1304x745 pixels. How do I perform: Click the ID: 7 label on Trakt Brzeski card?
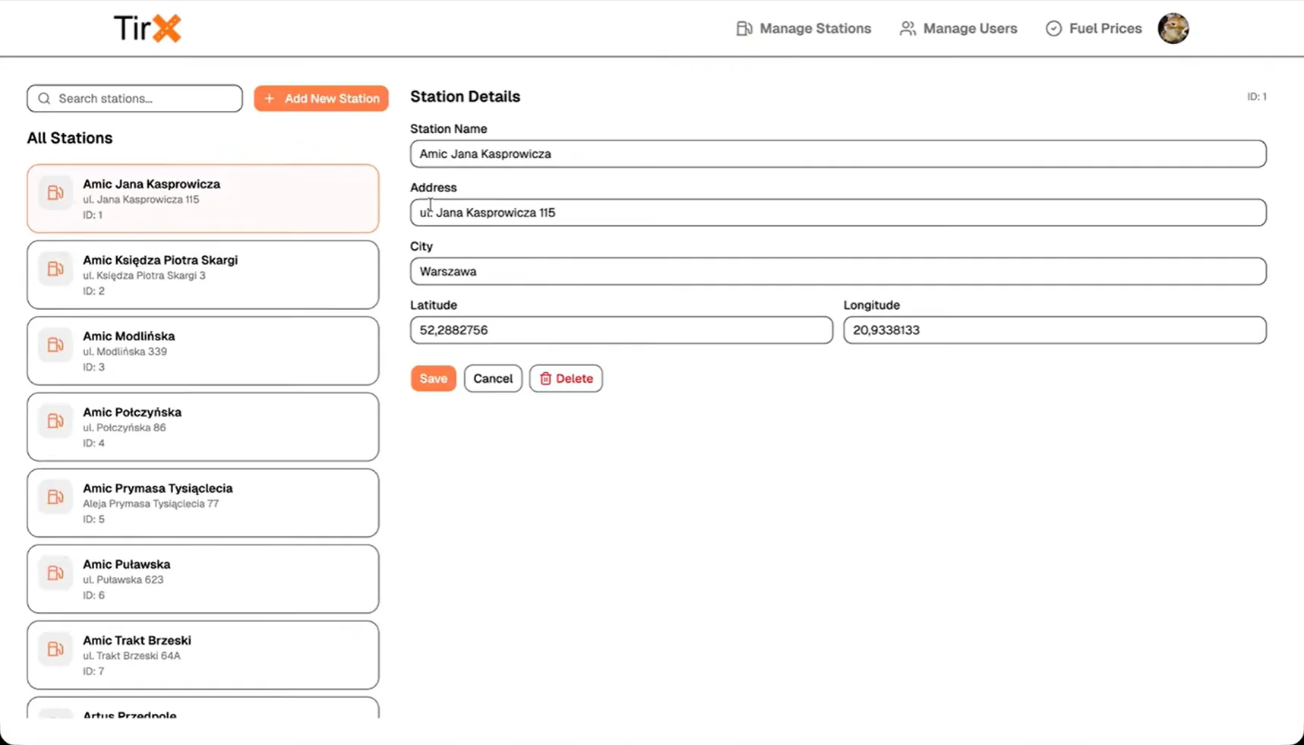click(94, 671)
